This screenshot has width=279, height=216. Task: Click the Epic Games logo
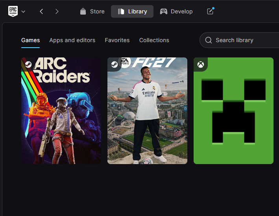(x=13, y=11)
